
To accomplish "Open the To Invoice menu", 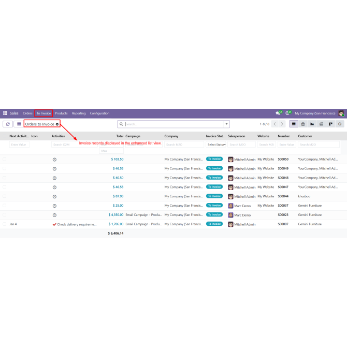I will [44, 113].
